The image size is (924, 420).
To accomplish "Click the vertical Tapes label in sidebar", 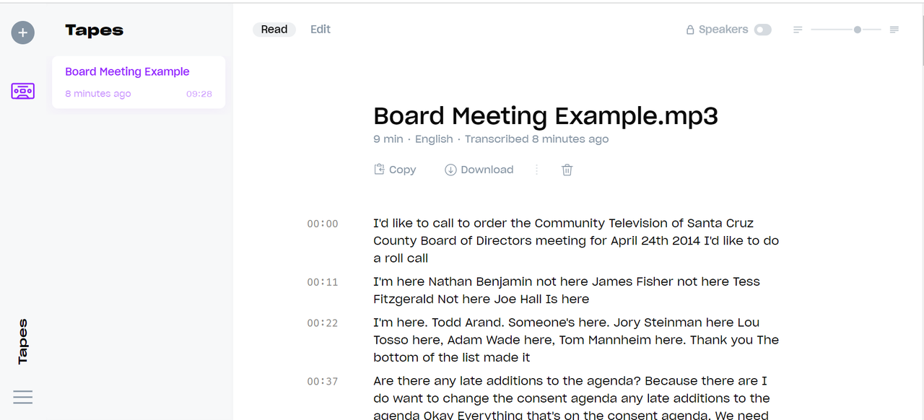I will click(22, 341).
